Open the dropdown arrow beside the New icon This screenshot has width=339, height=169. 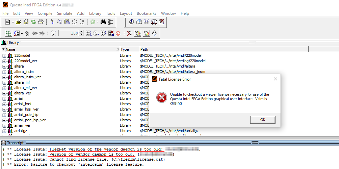pyautogui.click(x=13, y=22)
